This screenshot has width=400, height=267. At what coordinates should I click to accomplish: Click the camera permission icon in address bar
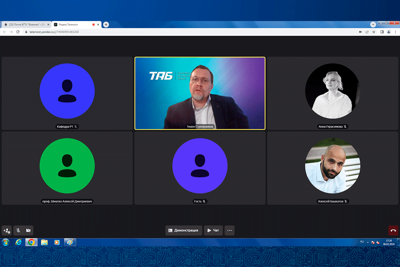coord(360,32)
